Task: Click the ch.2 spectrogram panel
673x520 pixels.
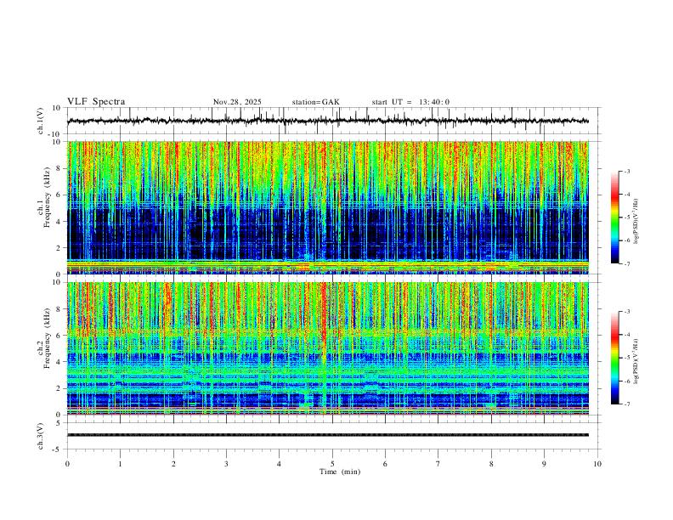Action: [328, 348]
